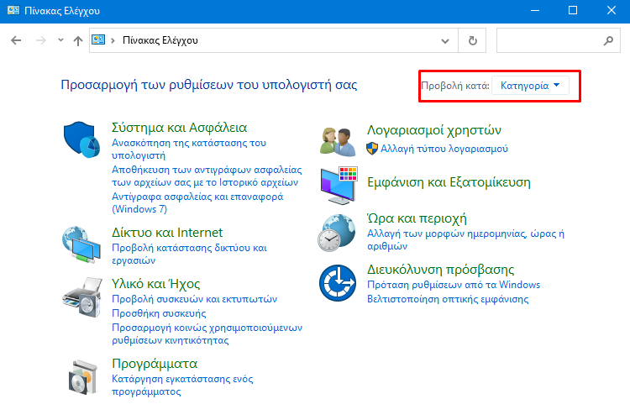Click the Network and Internet globe icon
The image size is (630, 420).
click(x=81, y=244)
